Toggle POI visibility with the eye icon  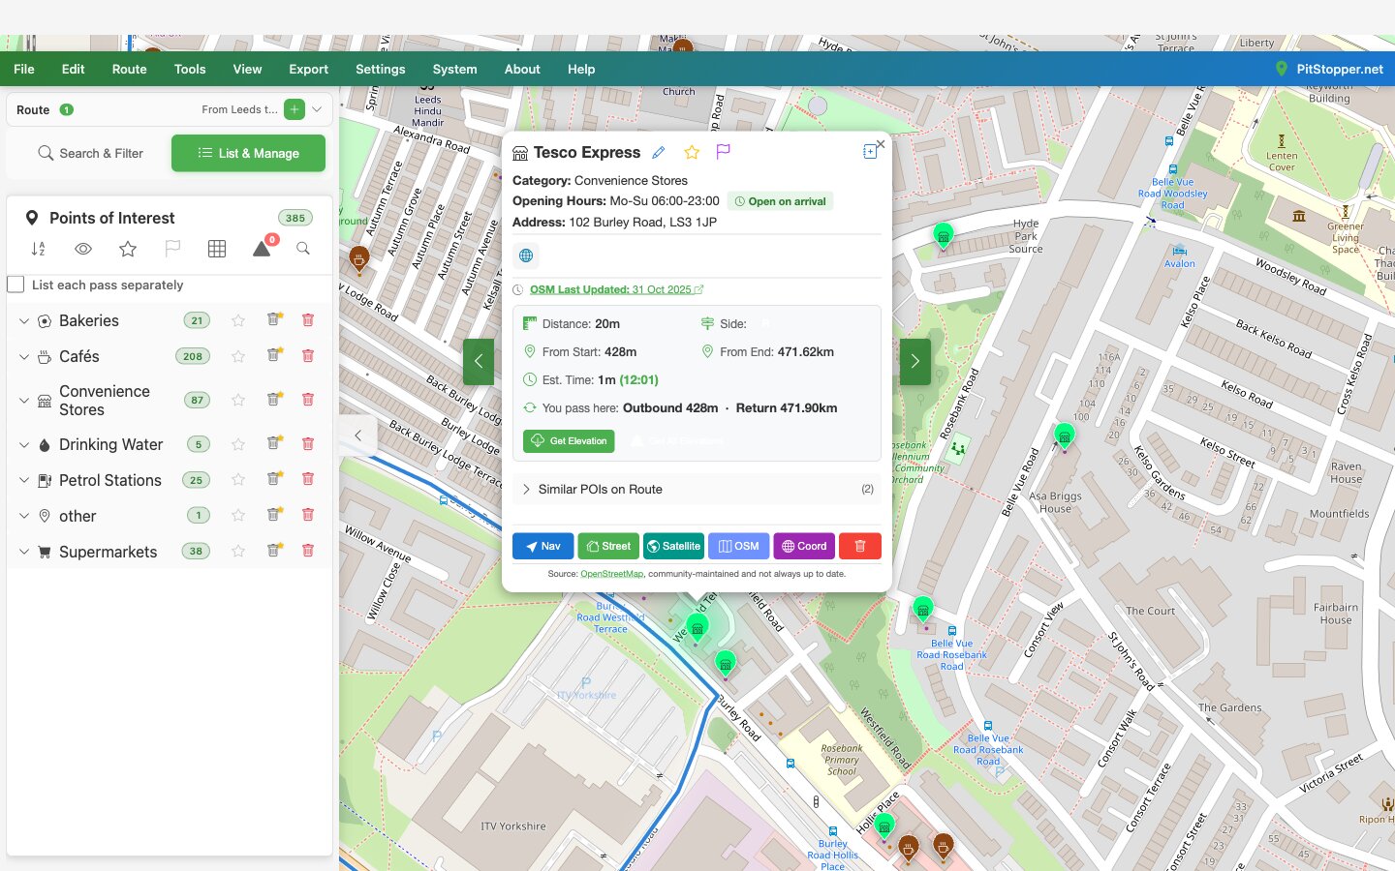click(x=83, y=249)
